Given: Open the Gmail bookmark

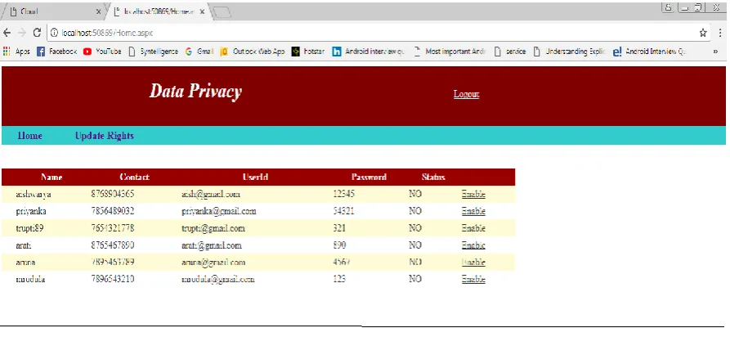Looking at the screenshot, I should [199, 52].
